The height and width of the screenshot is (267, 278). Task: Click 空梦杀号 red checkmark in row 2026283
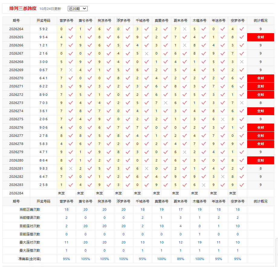click(x=242, y=185)
